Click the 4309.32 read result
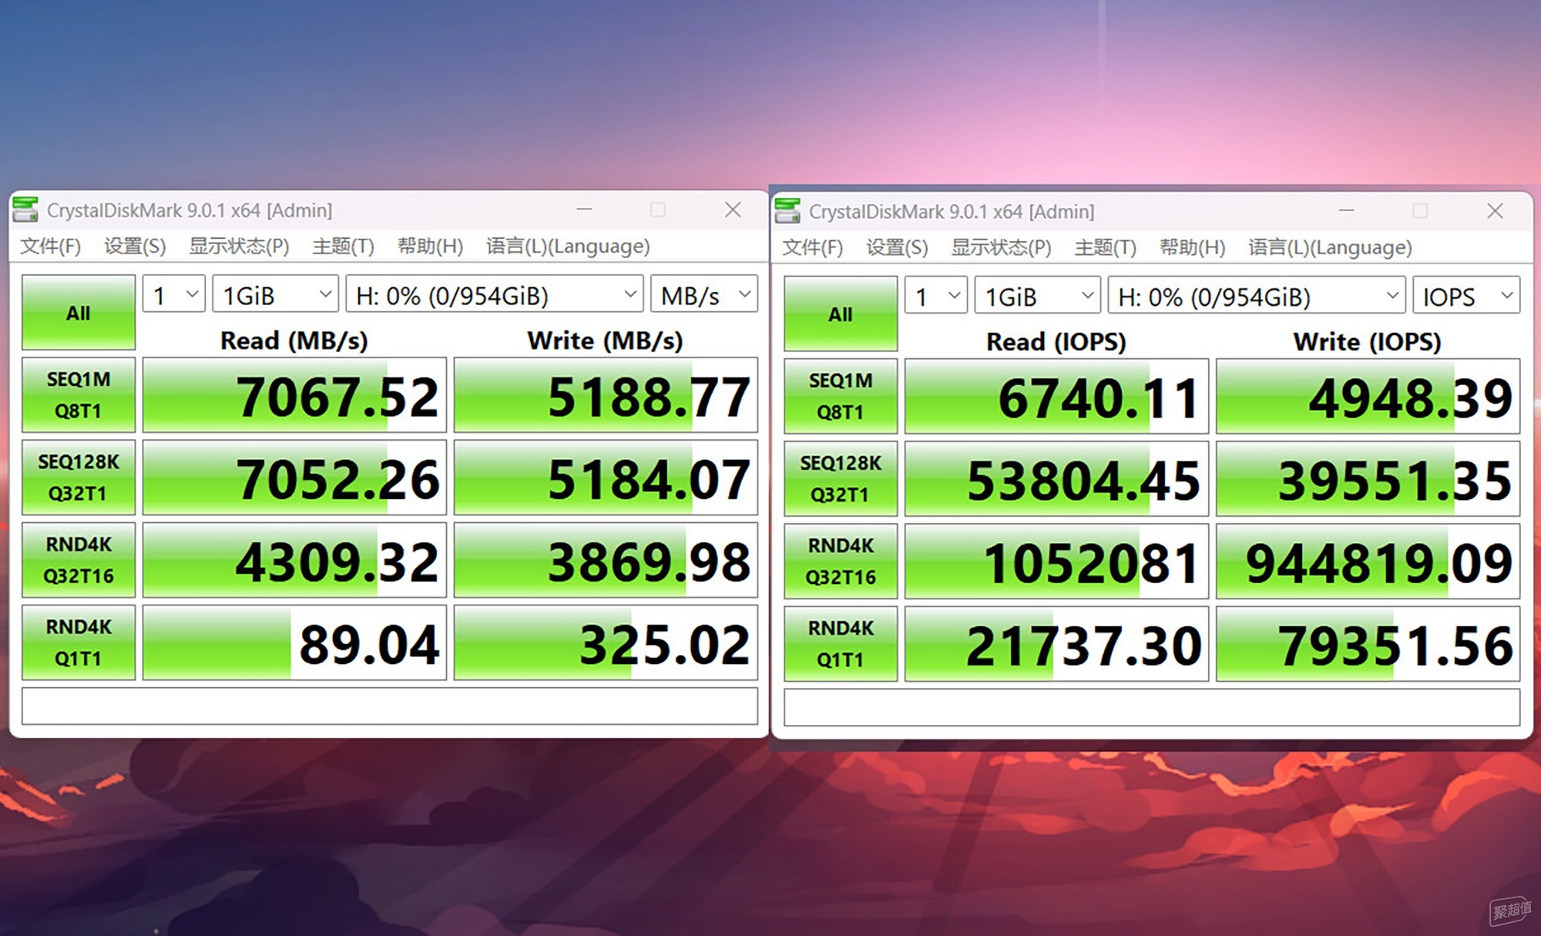1541x936 pixels. (x=294, y=560)
